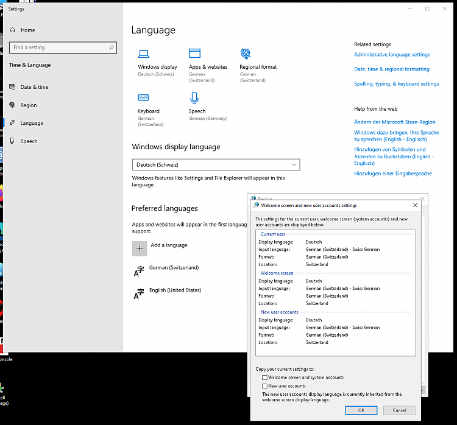
Task: Click the Date & time calendar icon
Action: click(x=12, y=87)
